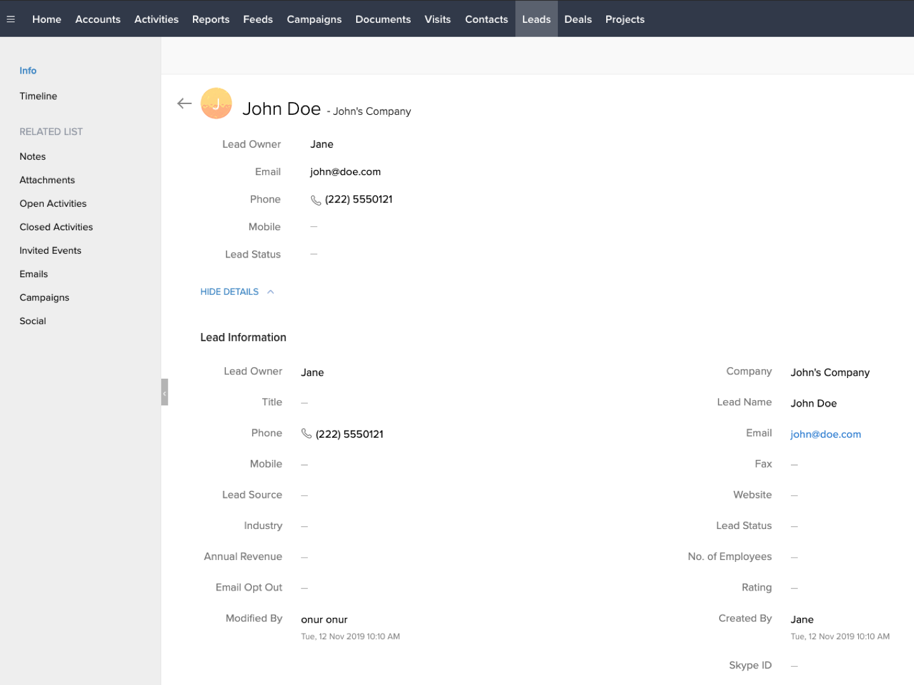Click the phone icon in header details
Image resolution: width=914 pixels, height=685 pixels.
(315, 200)
